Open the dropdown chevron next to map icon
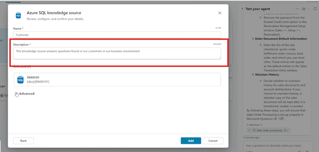319x152 pixels. pos(309,9)
